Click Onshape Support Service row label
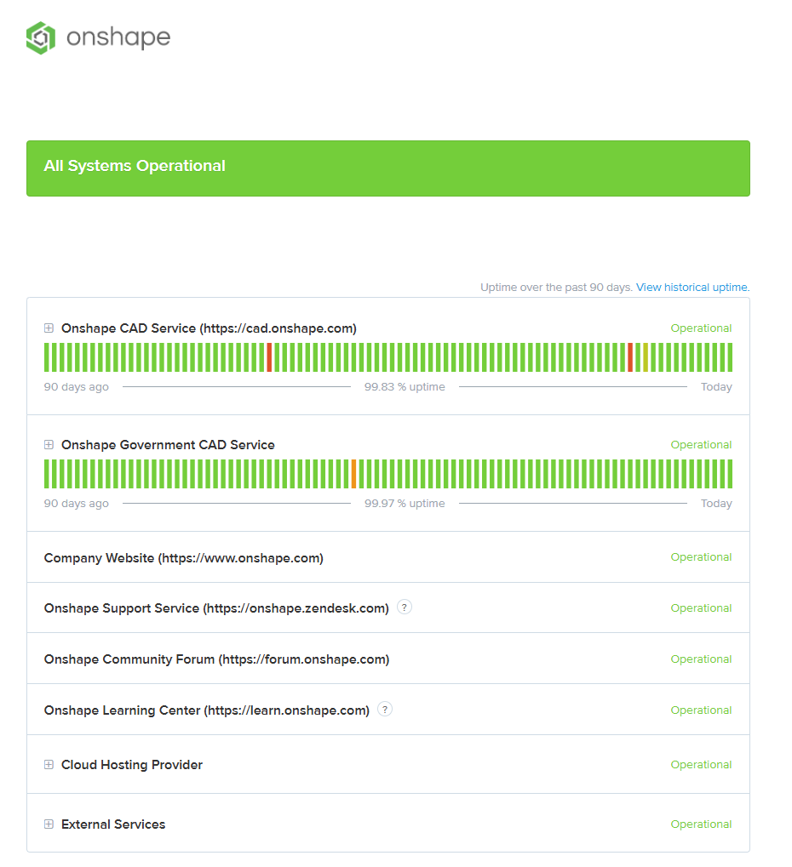Image resolution: width=792 pixels, height=867 pixels. point(216,608)
